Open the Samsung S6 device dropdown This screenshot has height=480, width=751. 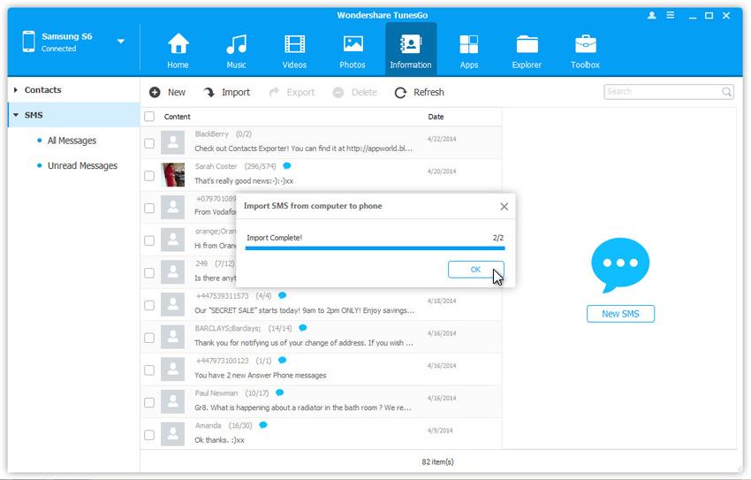click(120, 41)
